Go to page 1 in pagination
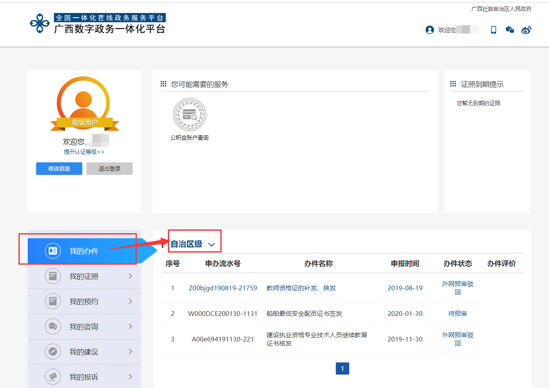The width and height of the screenshot is (549, 388). [x=342, y=369]
